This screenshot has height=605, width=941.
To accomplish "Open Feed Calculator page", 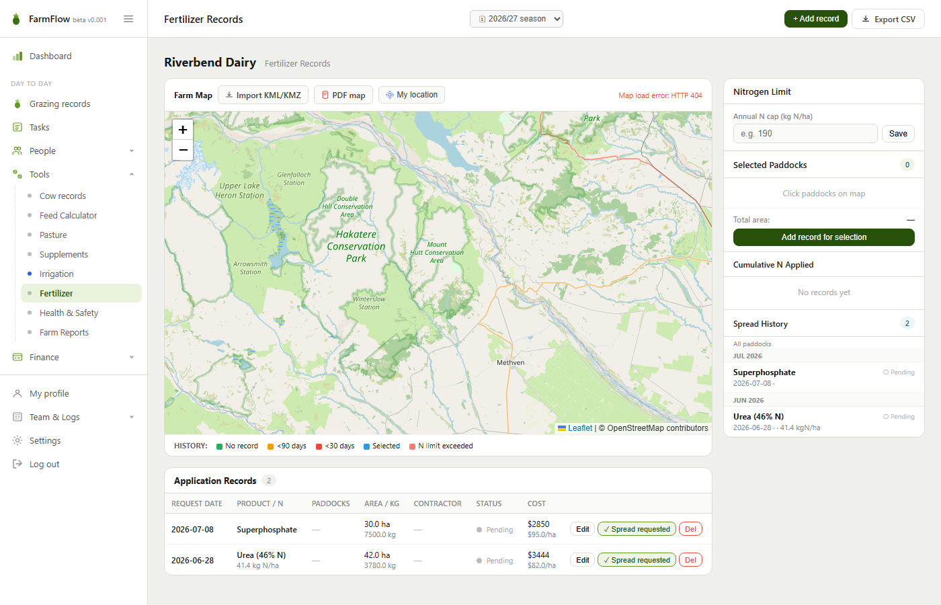I will [81, 216].
